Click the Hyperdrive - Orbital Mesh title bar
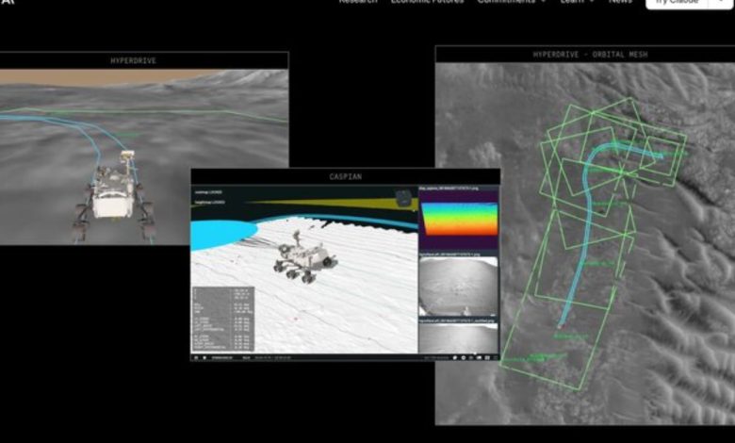Viewport: 735px width, 443px height. tap(584, 55)
